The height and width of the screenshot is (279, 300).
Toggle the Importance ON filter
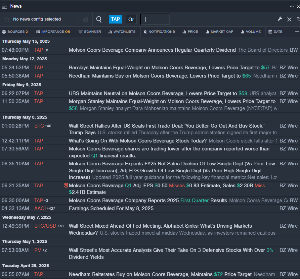(53, 31)
